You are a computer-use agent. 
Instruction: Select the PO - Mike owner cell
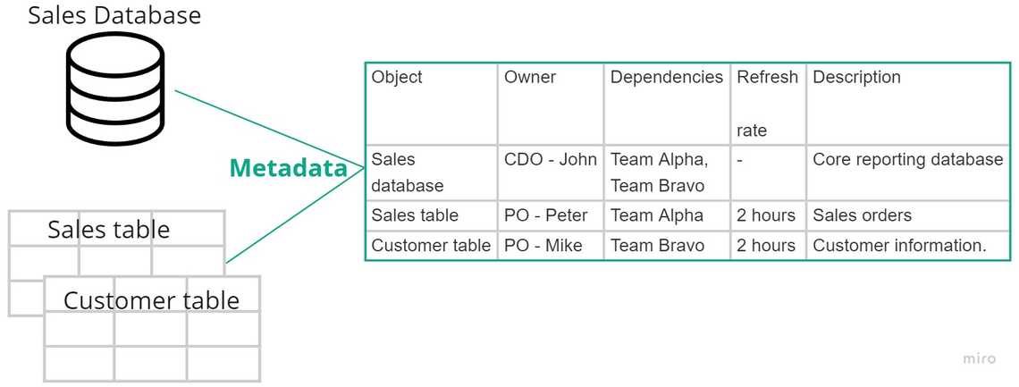point(552,246)
